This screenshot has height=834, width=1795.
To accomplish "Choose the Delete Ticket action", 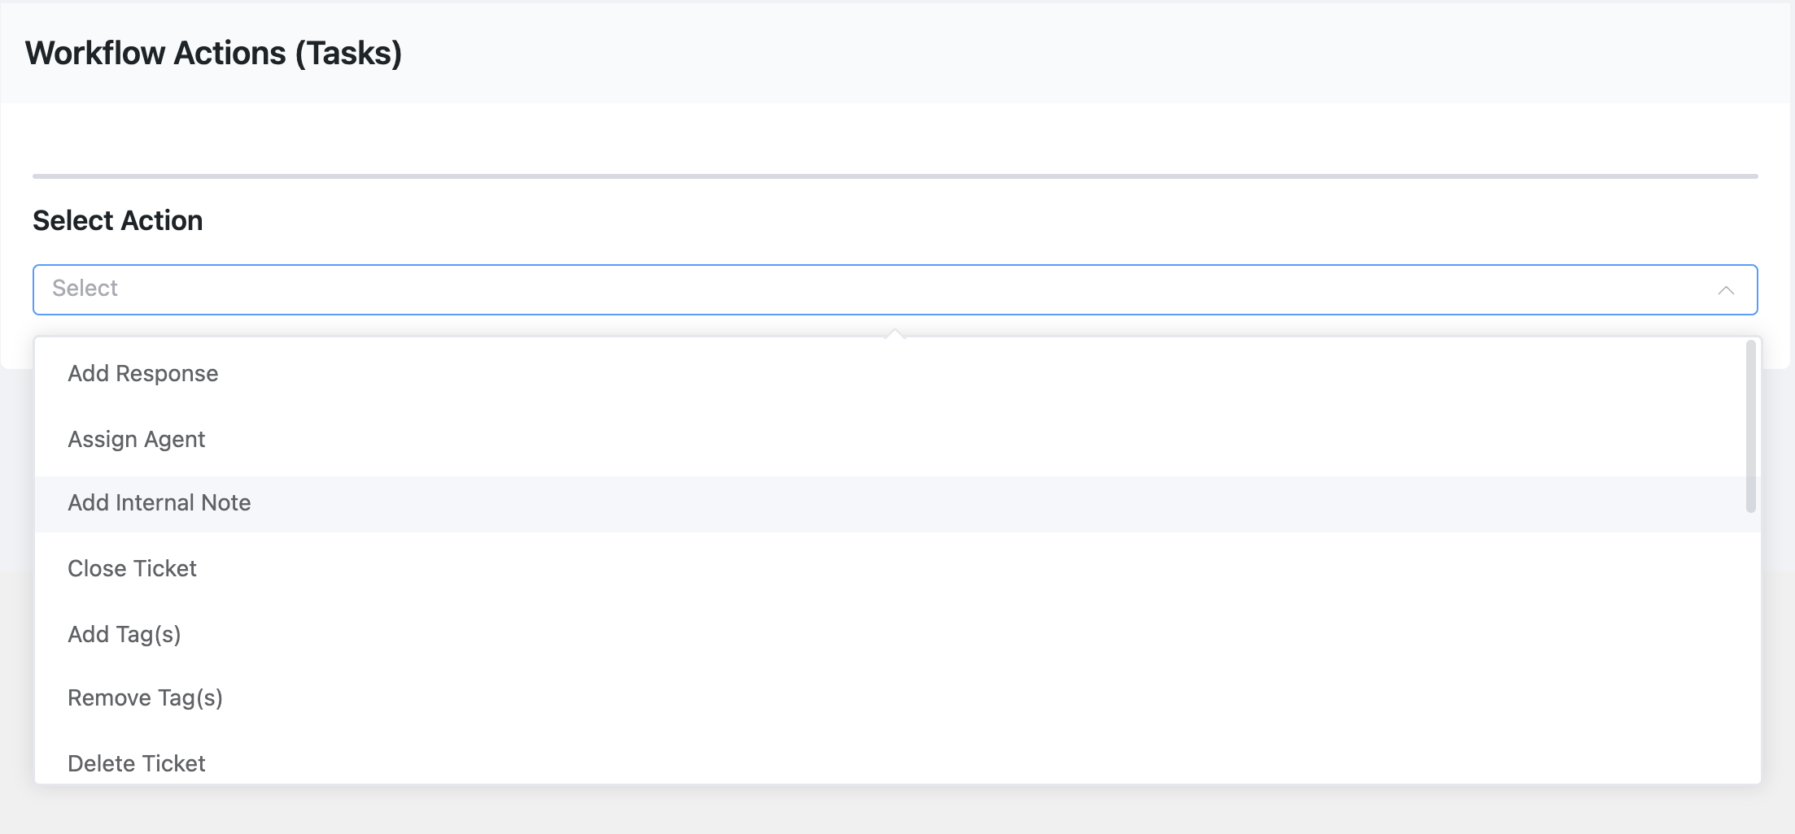I will 137,762.
